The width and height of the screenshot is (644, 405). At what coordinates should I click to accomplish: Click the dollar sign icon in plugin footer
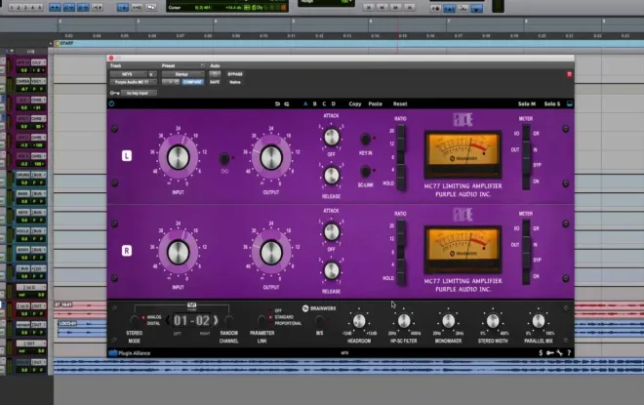coord(541,353)
